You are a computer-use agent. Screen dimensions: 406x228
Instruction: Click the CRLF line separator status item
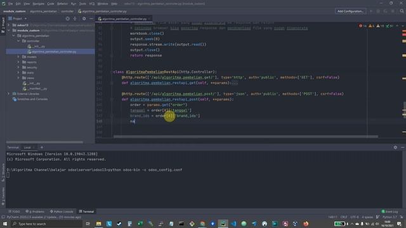(x=344, y=217)
